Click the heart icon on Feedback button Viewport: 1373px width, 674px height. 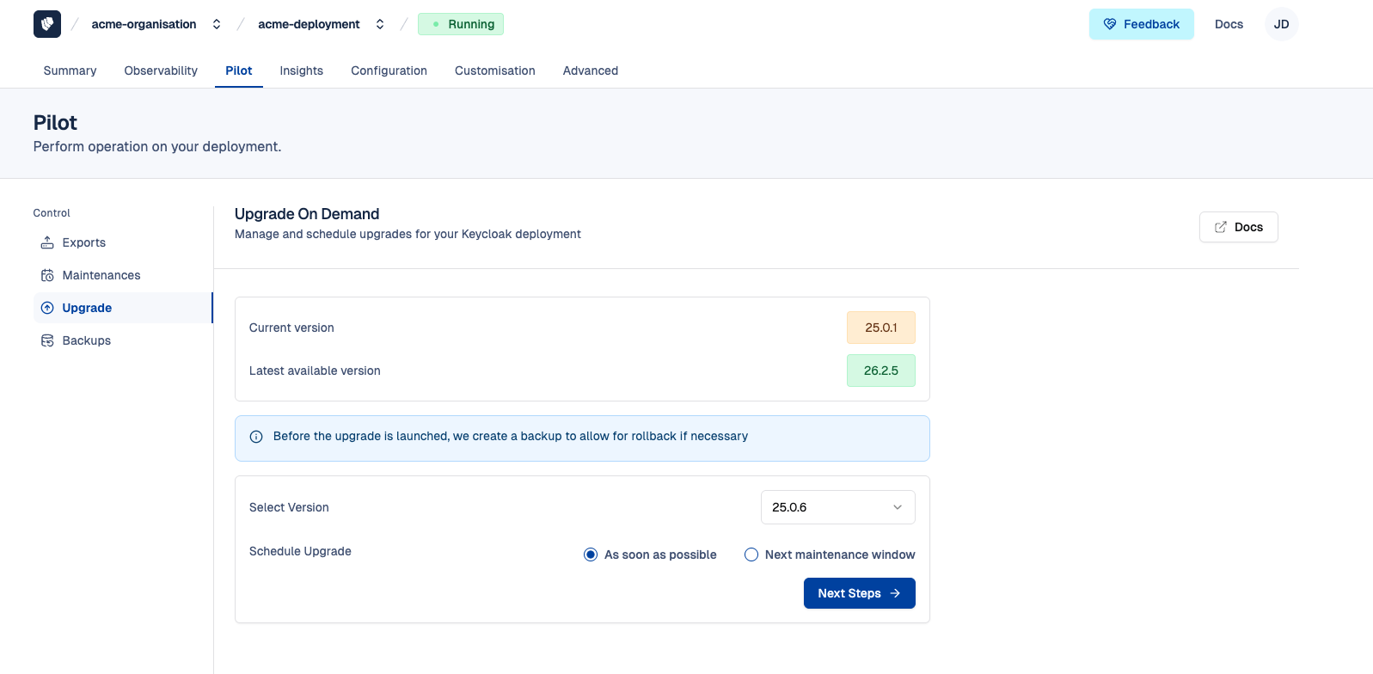[1110, 24]
